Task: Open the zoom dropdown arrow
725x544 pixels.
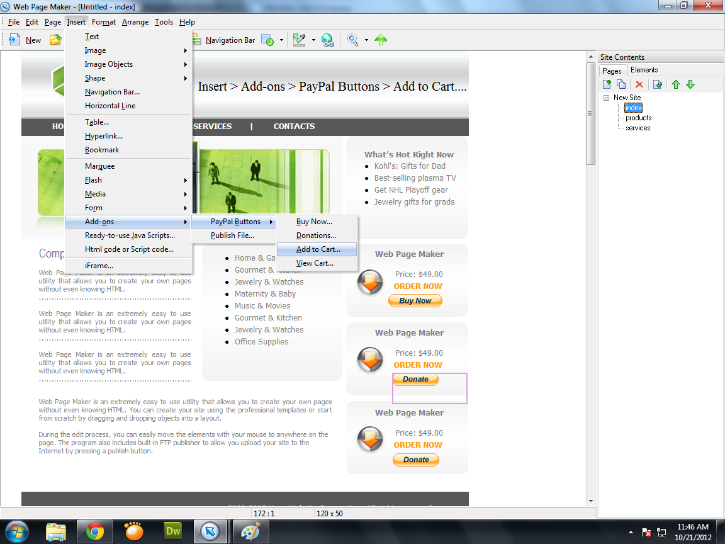Action: [366, 40]
